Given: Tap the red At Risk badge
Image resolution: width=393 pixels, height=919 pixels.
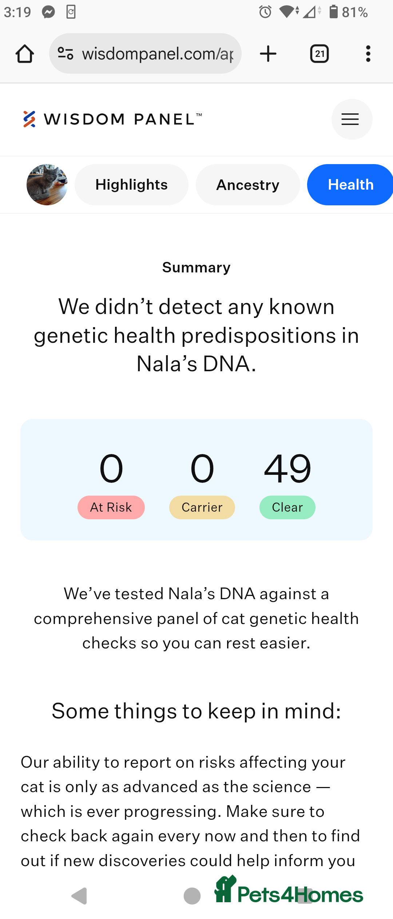Looking at the screenshot, I should click(111, 507).
